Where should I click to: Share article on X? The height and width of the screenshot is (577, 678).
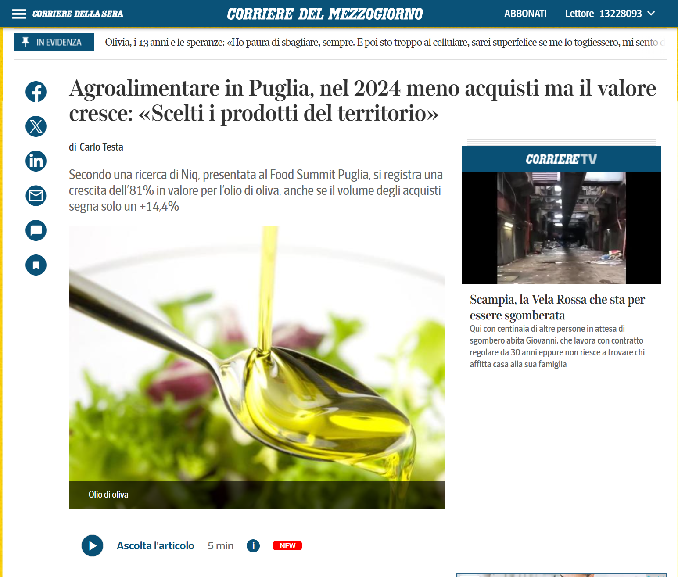click(36, 126)
